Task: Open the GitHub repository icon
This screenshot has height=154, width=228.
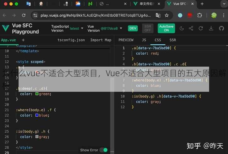Action: click(221, 28)
